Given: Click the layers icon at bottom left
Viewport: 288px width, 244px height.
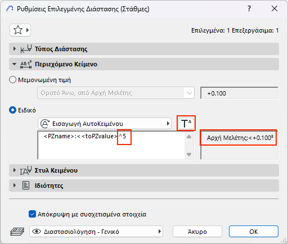Looking at the screenshot, I should [x=17, y=232].
